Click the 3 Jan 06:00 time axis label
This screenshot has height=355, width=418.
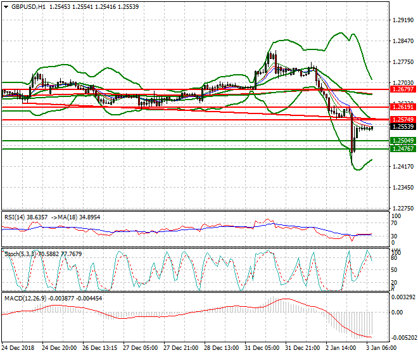point(382,348)
